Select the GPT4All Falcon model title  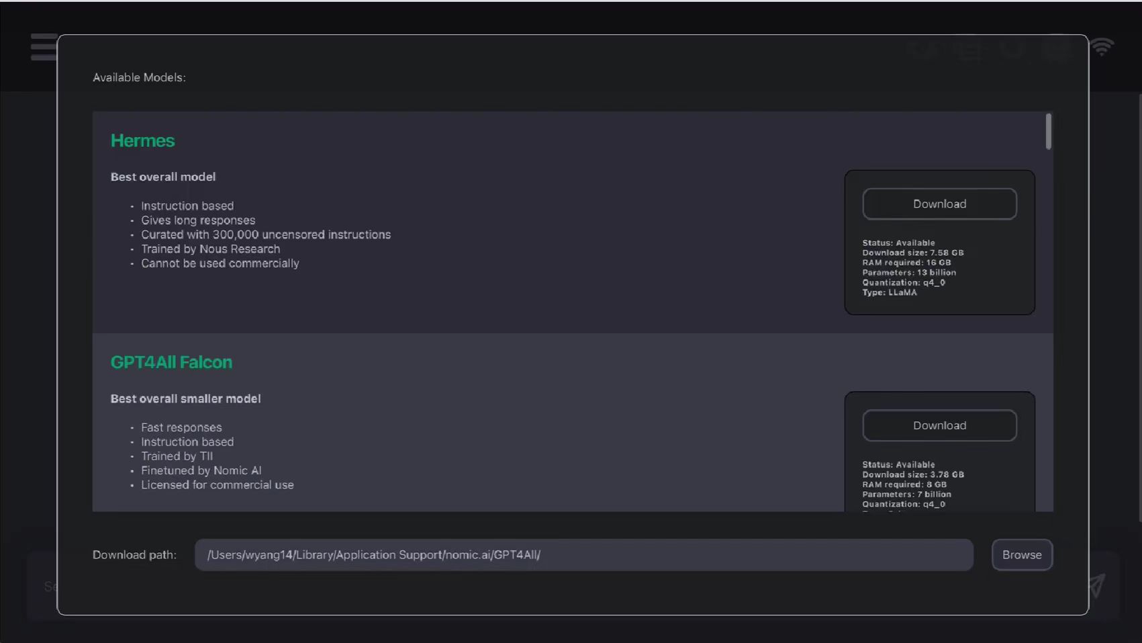coord(171,362)
